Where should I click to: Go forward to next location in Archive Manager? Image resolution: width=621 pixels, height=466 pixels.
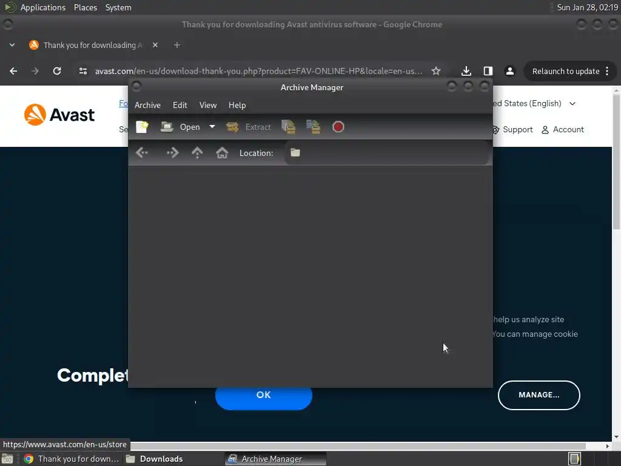172,152
